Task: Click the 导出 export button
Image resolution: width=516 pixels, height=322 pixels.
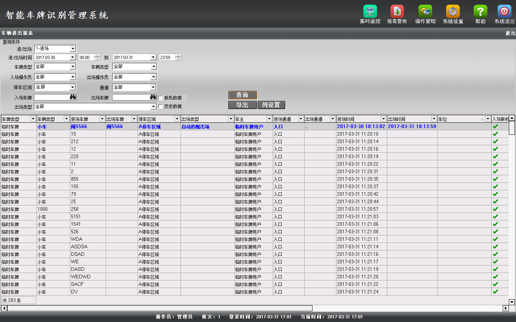Action: tap(243, 105)
